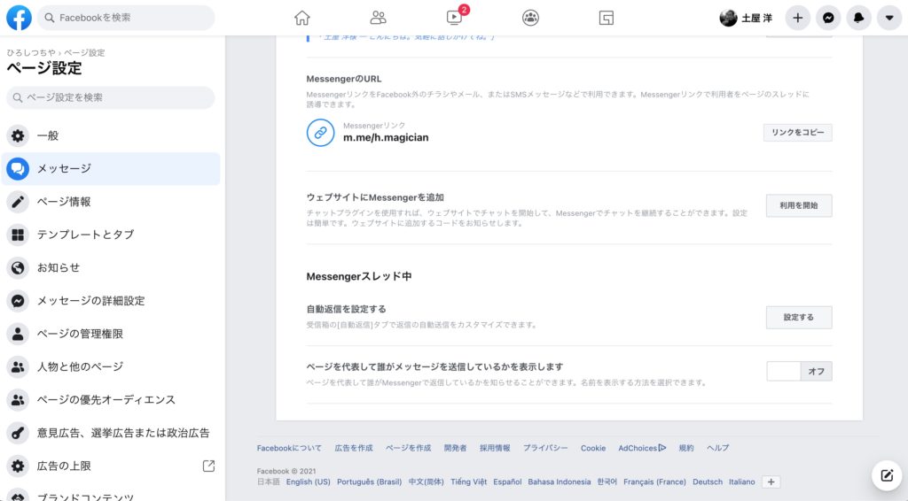Open the 広告を作成 footer link
Viewport: 908px width, 501px height.
click(x=354, y=448)
